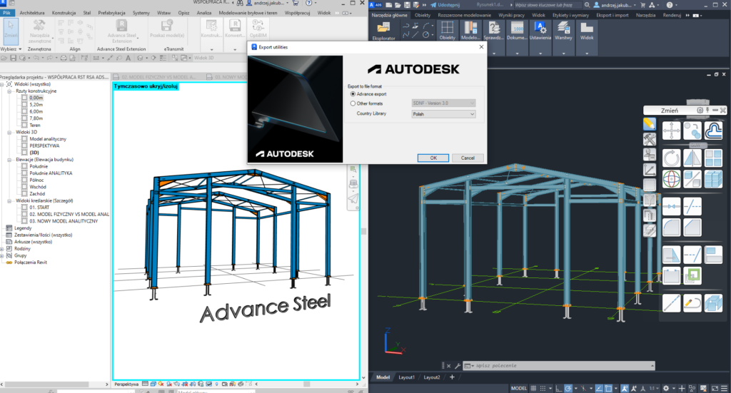The height and width of the screenshot is (393, 731).
Task: Select the move tool in Zmień palette
Action: click(x=671, y=131)
